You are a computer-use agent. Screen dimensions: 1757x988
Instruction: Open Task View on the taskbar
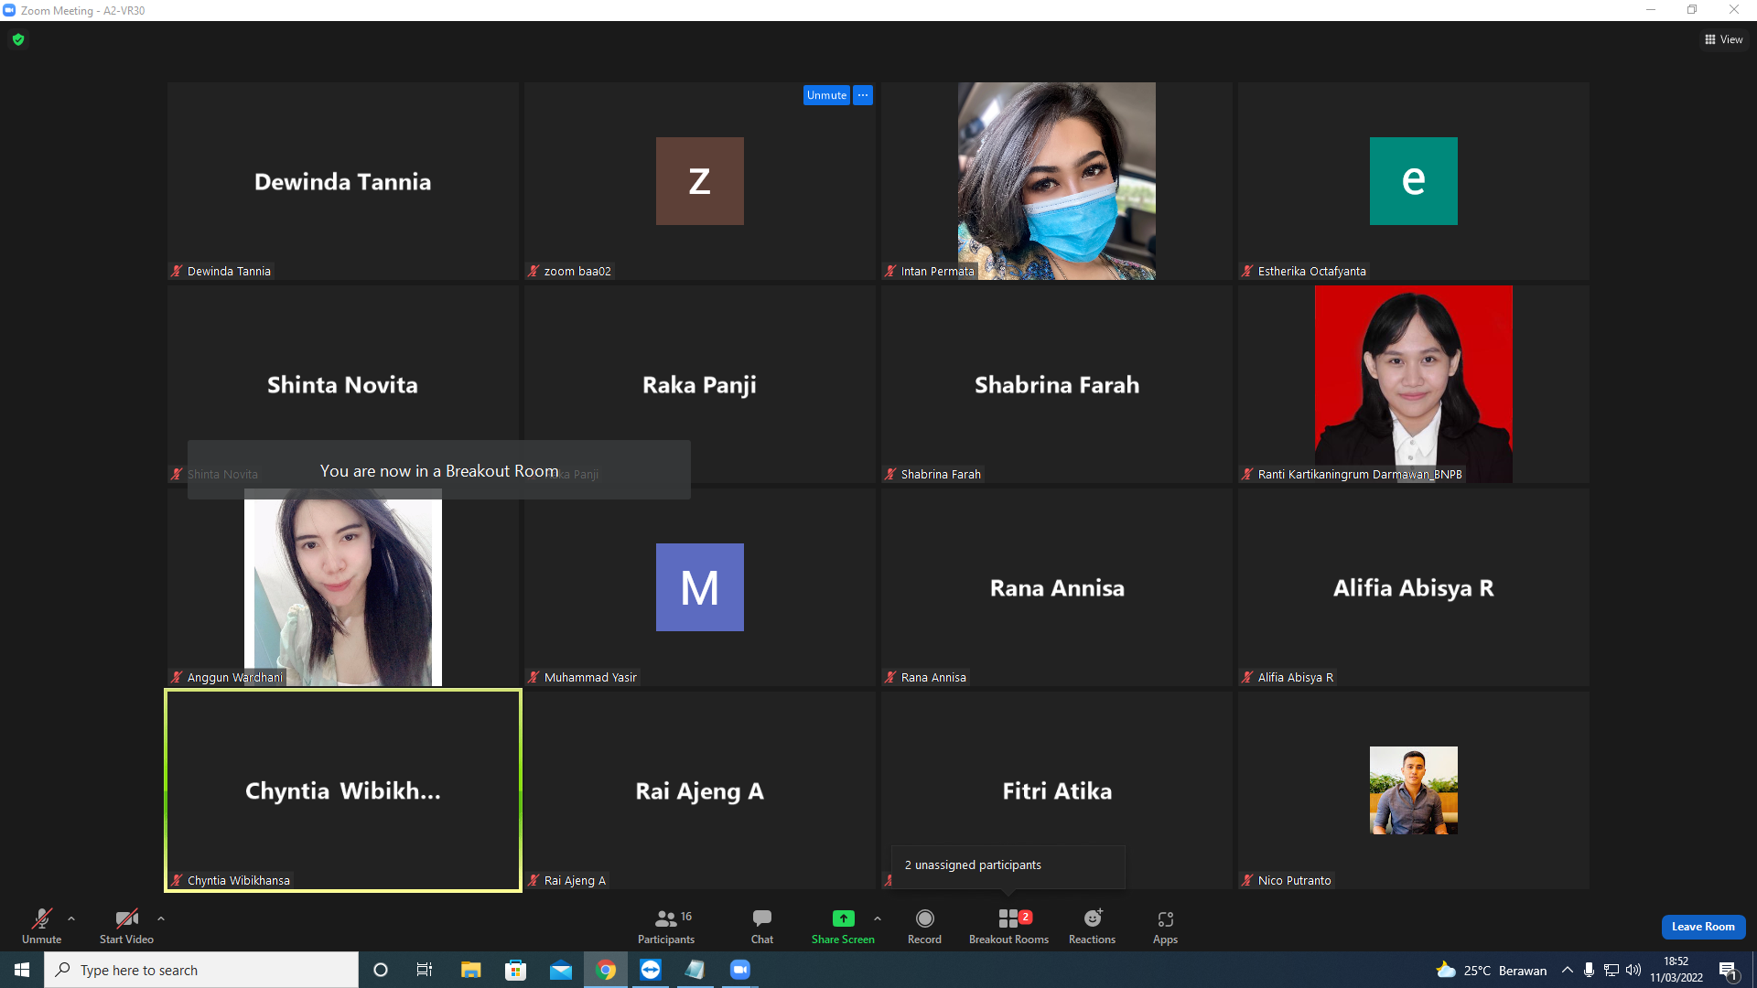[x=425, y=970]
